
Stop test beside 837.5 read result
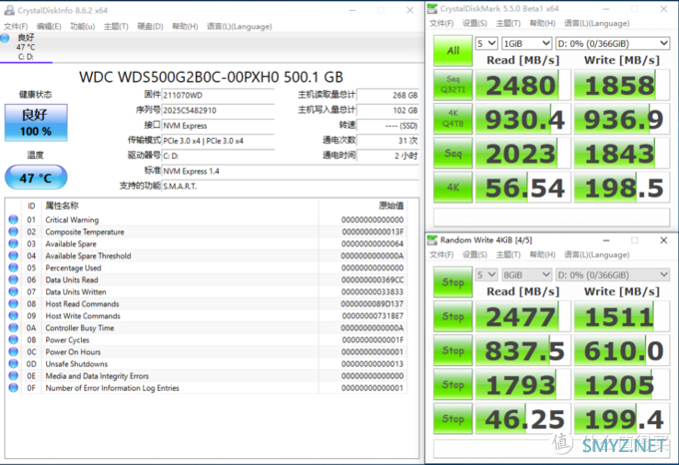click(453, 350)
